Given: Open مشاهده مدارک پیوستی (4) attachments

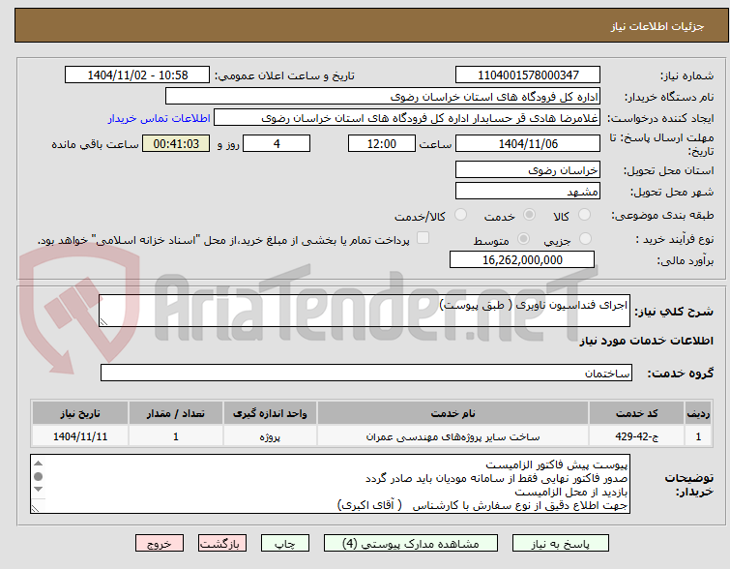Looking at the screenshot, I should pyautogui.click(x=411, y=544).
